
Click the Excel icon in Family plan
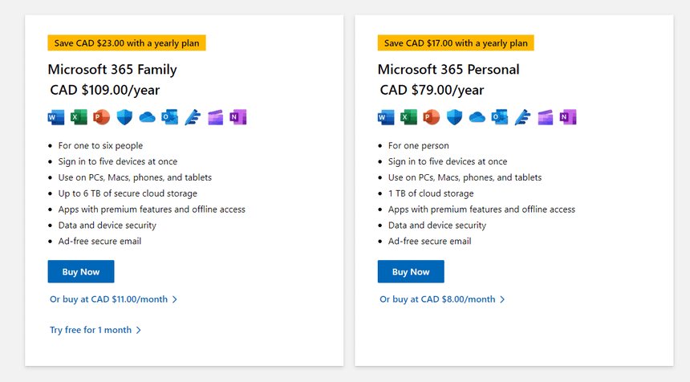point(79,117)
